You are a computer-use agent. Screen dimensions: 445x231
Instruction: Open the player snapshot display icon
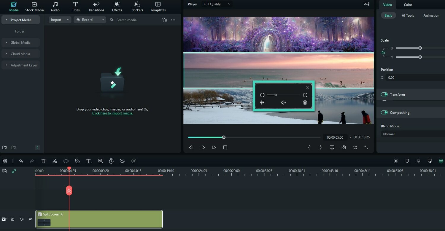click(x=366, y=4)
